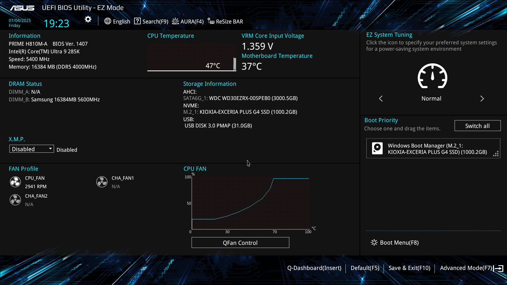The width and height of the screenshot is (507, 285).
Task: Click DIMM_B Samsung 16384MB 5600MHz entry
Action: (54, 99)
